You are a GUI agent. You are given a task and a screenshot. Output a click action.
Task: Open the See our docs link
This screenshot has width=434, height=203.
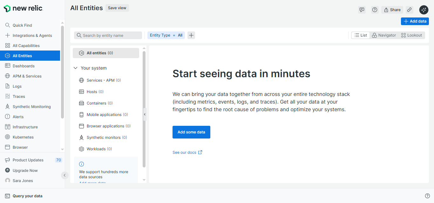187,152
